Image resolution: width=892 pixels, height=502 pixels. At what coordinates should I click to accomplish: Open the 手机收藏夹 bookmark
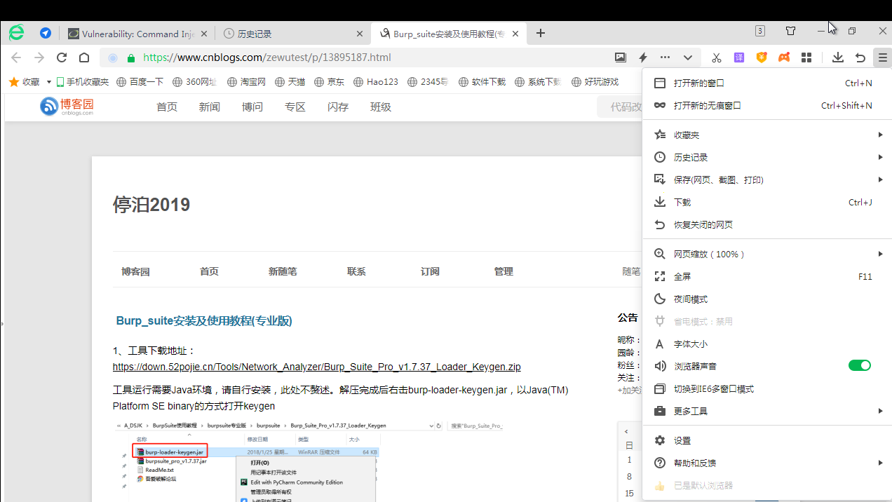click(83, 82)
